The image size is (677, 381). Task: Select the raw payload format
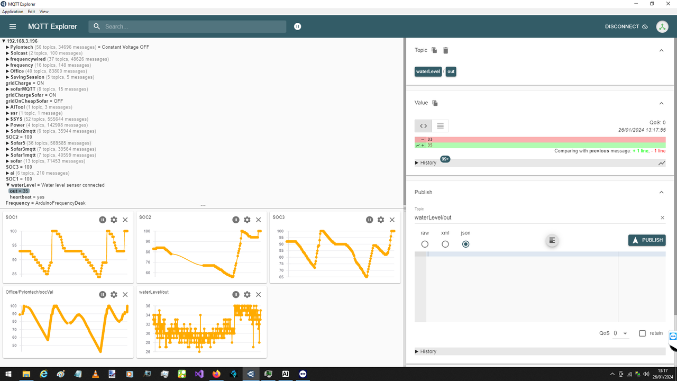click(x=425, y=244)
